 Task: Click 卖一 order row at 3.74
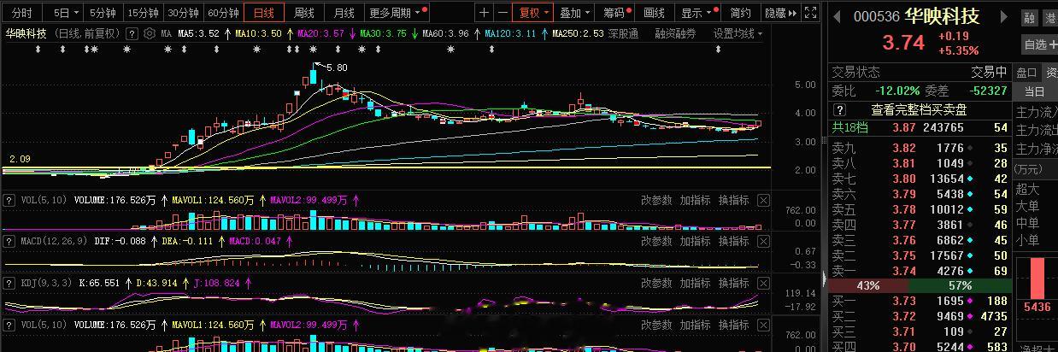(920, 271)
